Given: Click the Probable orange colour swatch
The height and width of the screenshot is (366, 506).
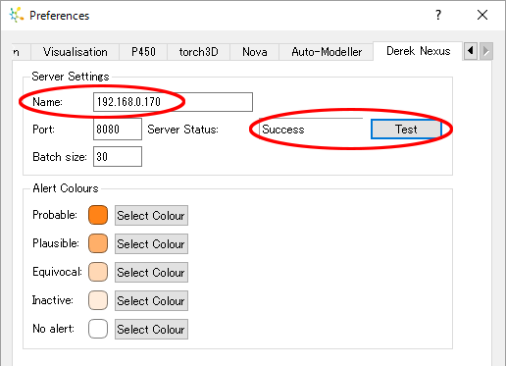Looking at the screenshot, I should [x=98, y=215].
